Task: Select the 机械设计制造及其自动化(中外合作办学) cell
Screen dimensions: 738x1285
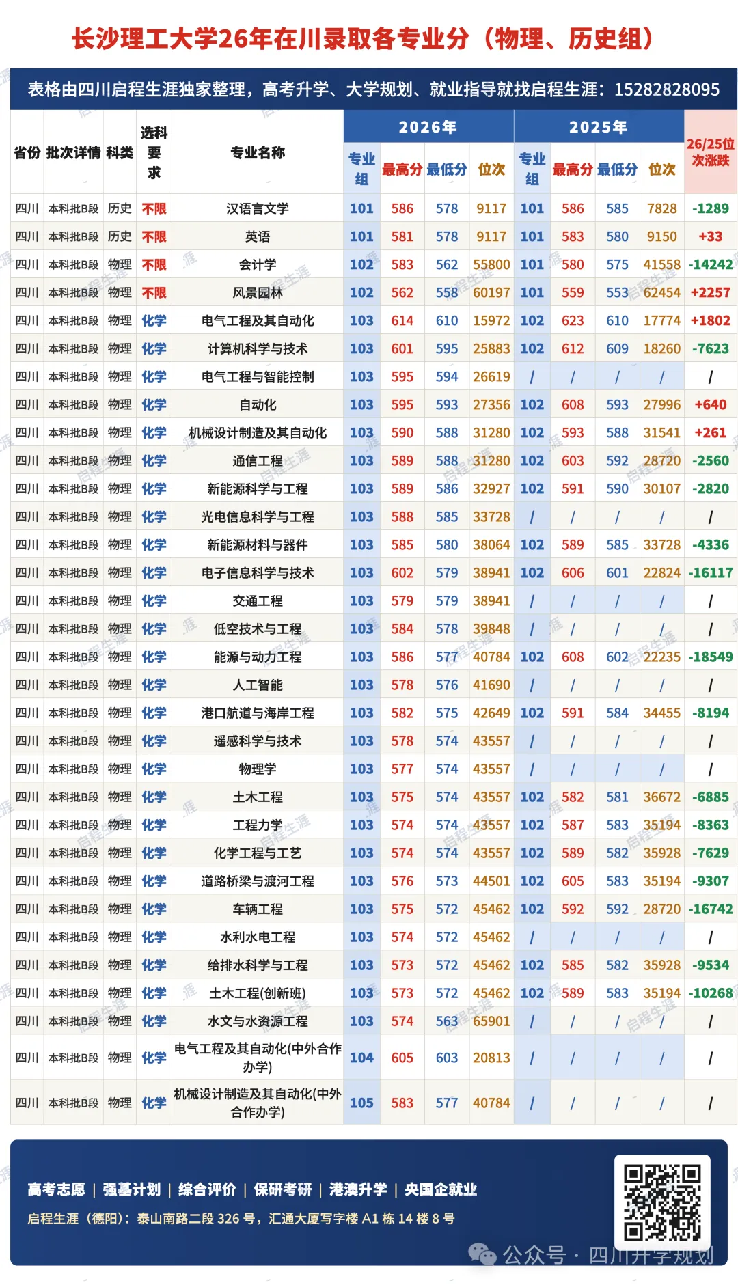Action: 258,1103
